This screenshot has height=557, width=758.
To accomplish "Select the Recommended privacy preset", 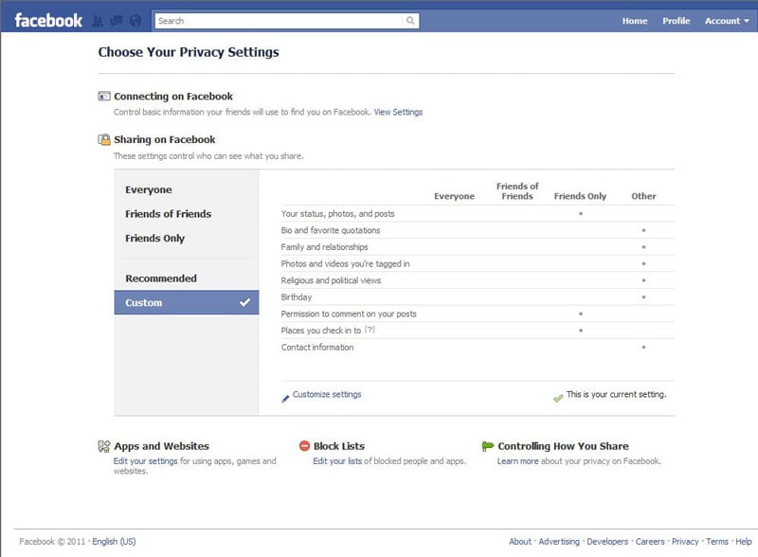I will (187, 278).
